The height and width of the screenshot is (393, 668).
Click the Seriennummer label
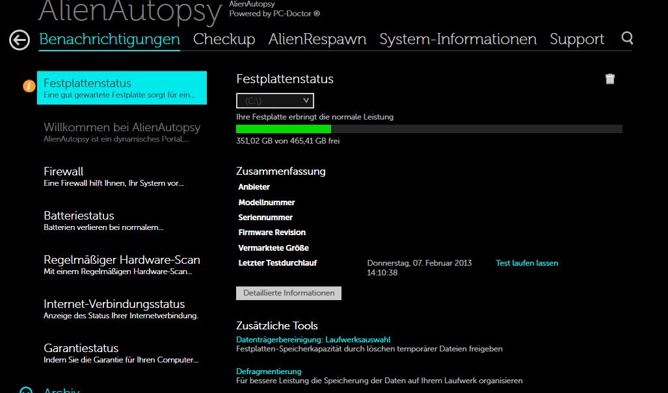tap(265, 218)
